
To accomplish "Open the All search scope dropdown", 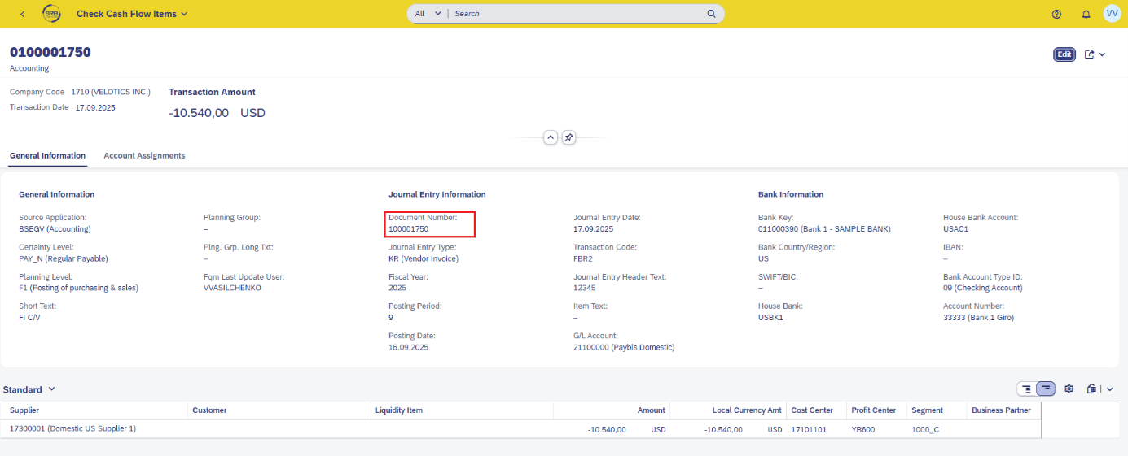I will (428, 14).
